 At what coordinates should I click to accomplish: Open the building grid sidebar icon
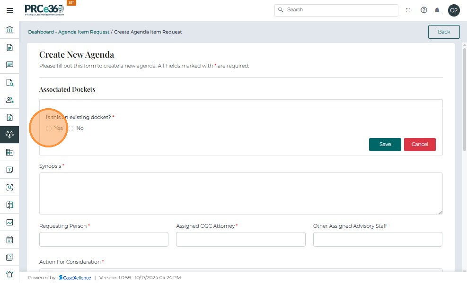tap(9, 152)
